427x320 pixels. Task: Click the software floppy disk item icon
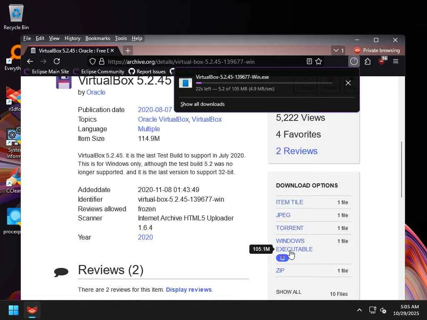pyautogui.click(x=64, y=82)
